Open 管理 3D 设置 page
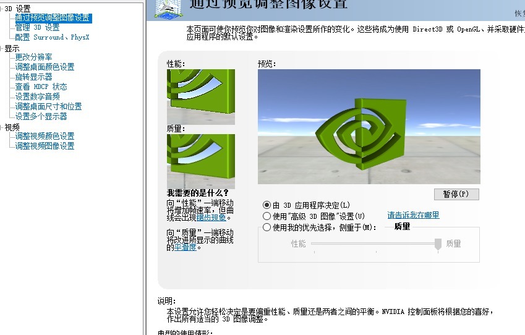The height and width of the screenshot is (335, 525). 37,27
